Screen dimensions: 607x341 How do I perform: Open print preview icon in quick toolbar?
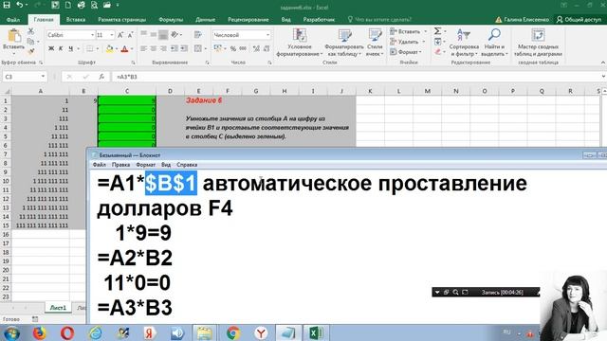[x=94, y=5]
